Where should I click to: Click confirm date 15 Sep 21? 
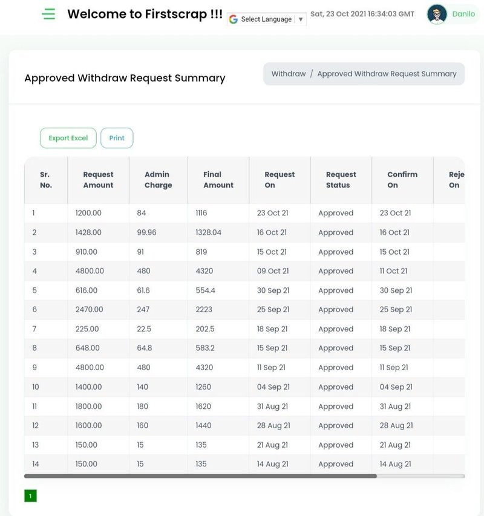coord(395,348)
